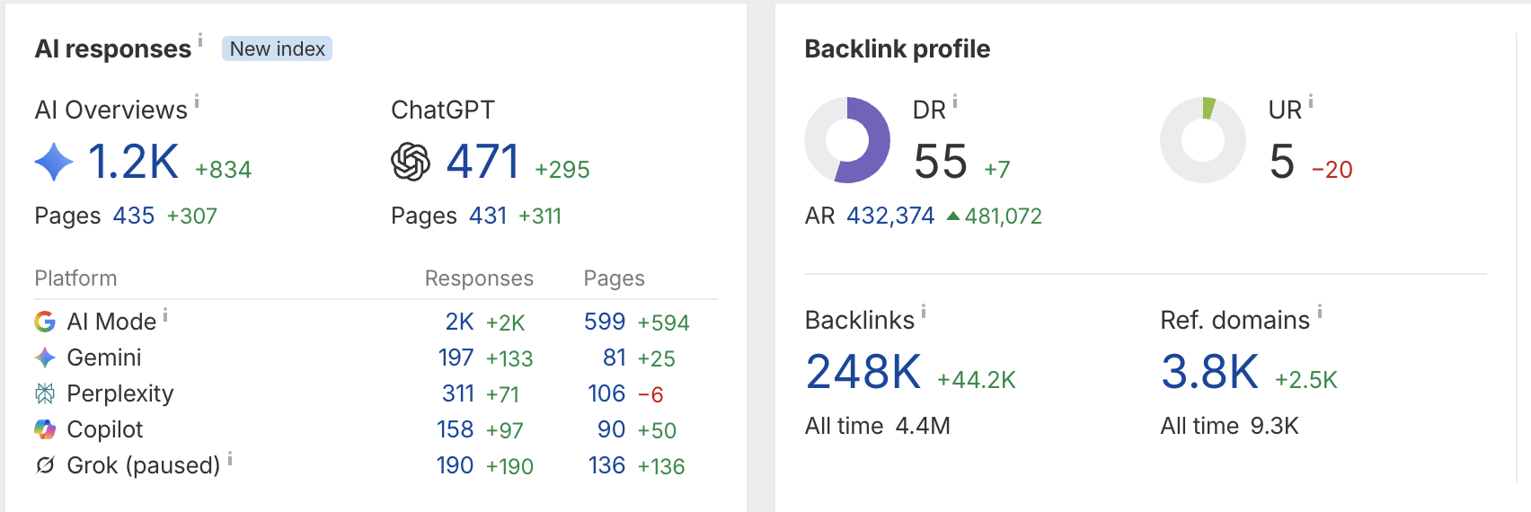Viewport: 1531px width, 512px height.
Task: Open the Ref. domains value 3.8K
Action: click(1209, 372)
